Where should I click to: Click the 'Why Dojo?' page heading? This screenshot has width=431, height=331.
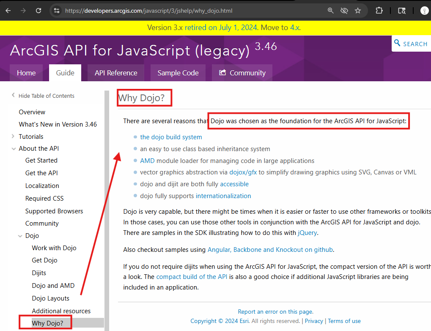coord(141,98)
